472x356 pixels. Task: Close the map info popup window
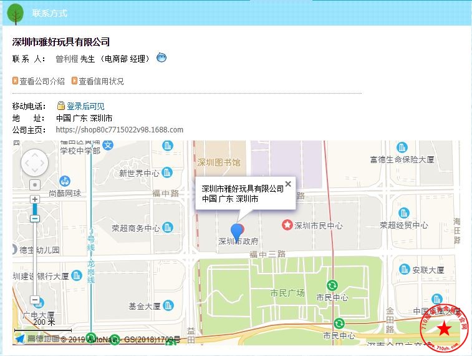[x=288, y=184]
